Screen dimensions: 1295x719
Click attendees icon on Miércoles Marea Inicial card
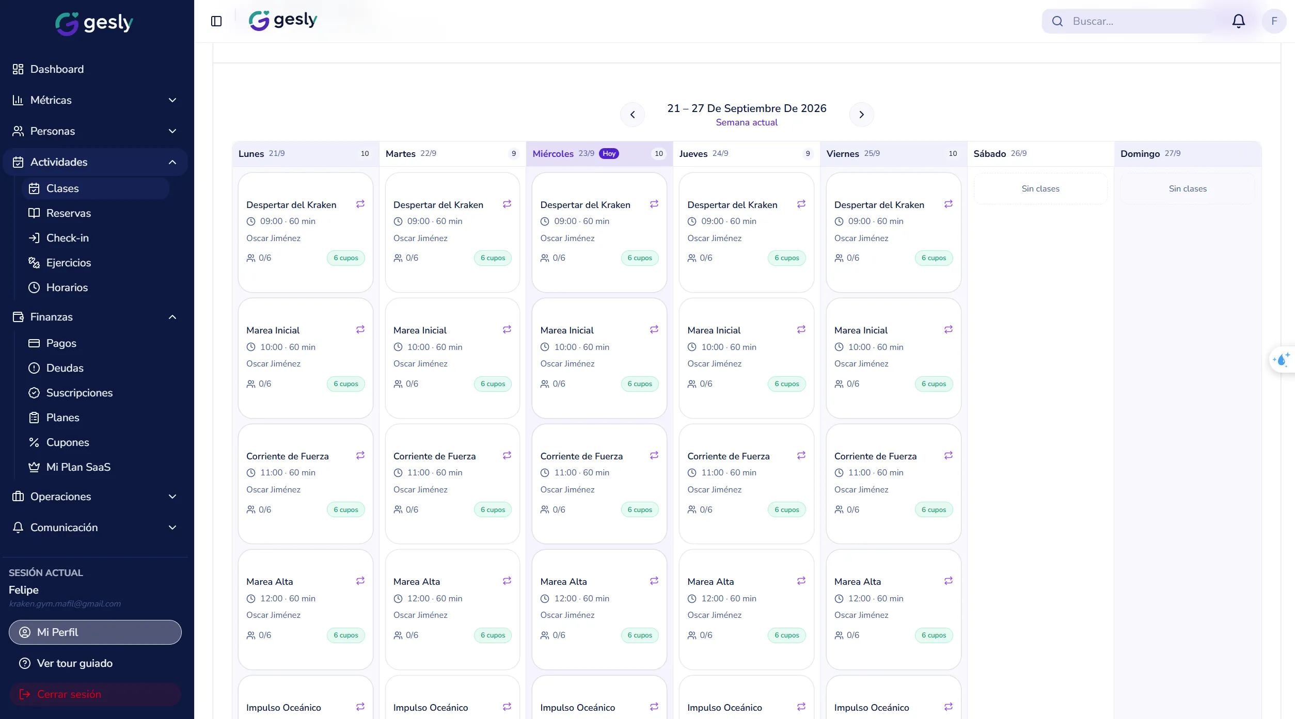click(545, 384)
